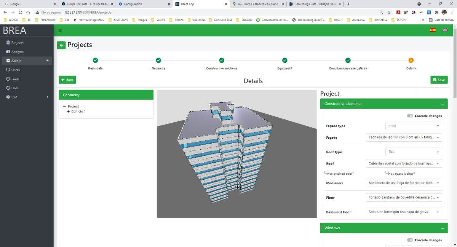Switch language with the Spanish flag icon

coord(433,30)
